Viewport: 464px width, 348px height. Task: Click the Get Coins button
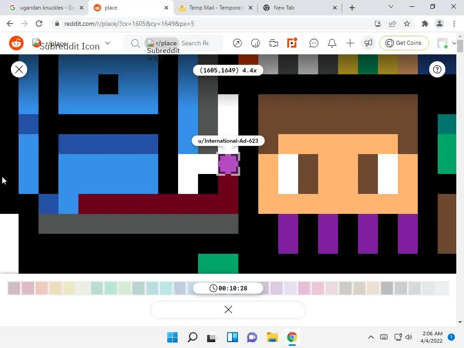pyautogui.click(x=404, y=43)
